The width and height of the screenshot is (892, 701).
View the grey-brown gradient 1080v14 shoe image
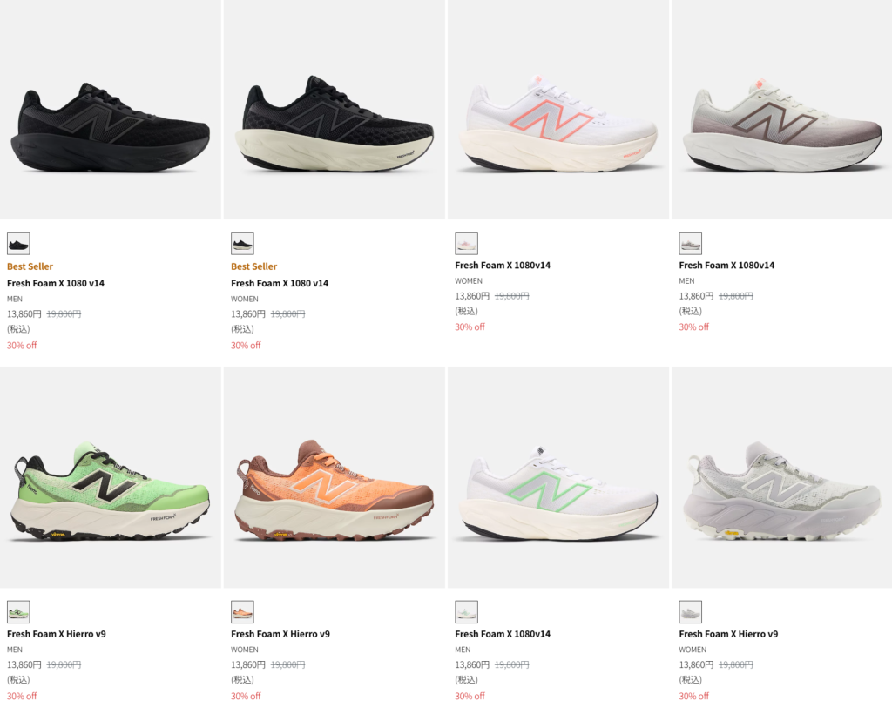click(x=781, y=109)
